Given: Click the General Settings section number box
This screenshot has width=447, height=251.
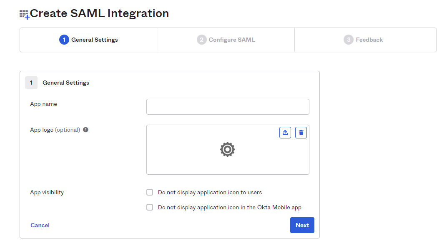Looking at the screenshot, I should 31,83.
